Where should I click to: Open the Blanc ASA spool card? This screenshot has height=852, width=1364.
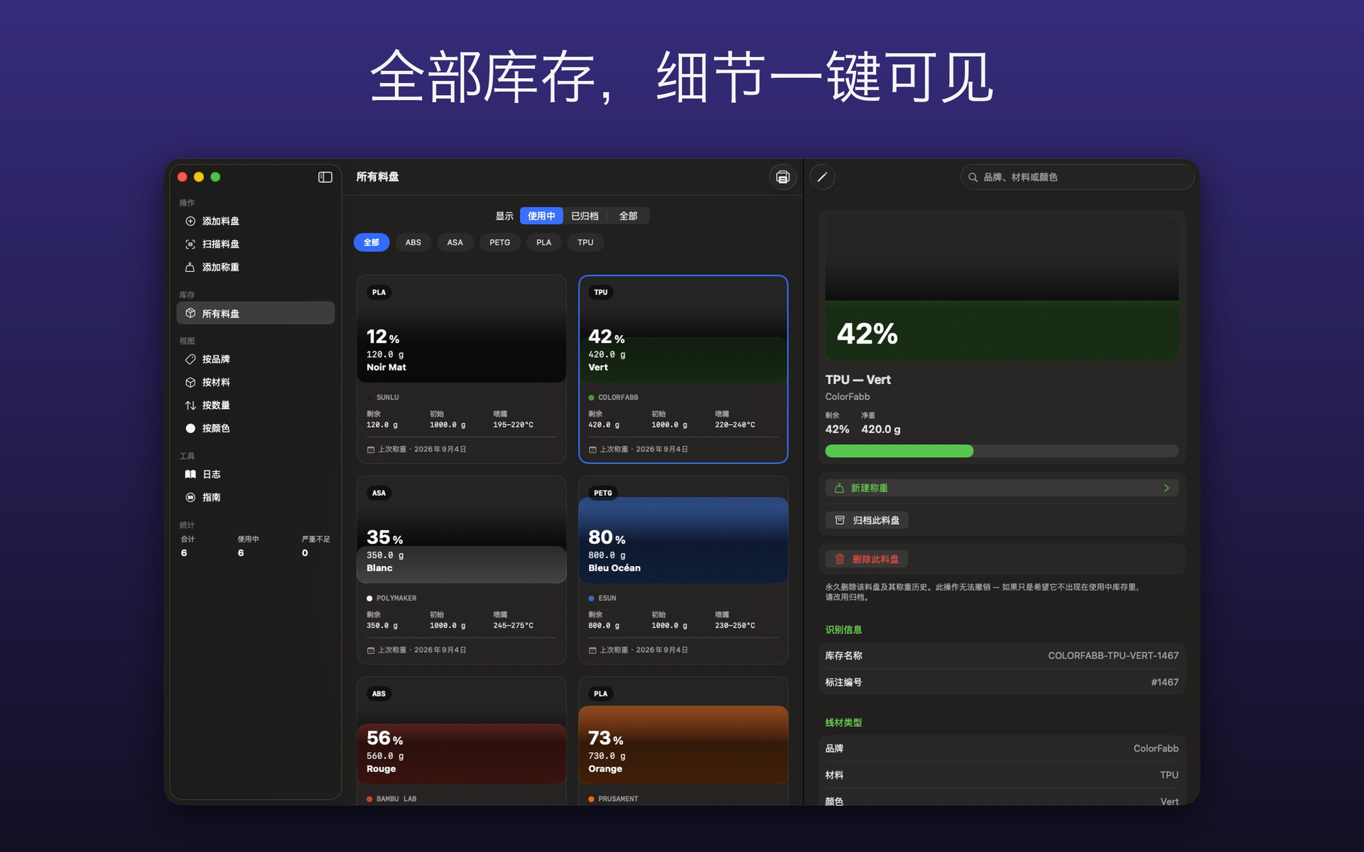pyautogui.click(x=462, y=570)
